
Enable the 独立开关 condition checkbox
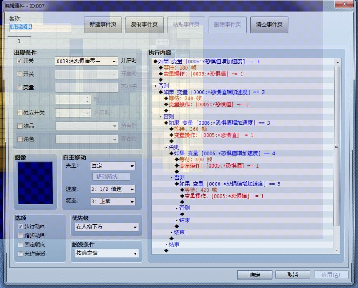pyautogui.click(x=20, y=113)
